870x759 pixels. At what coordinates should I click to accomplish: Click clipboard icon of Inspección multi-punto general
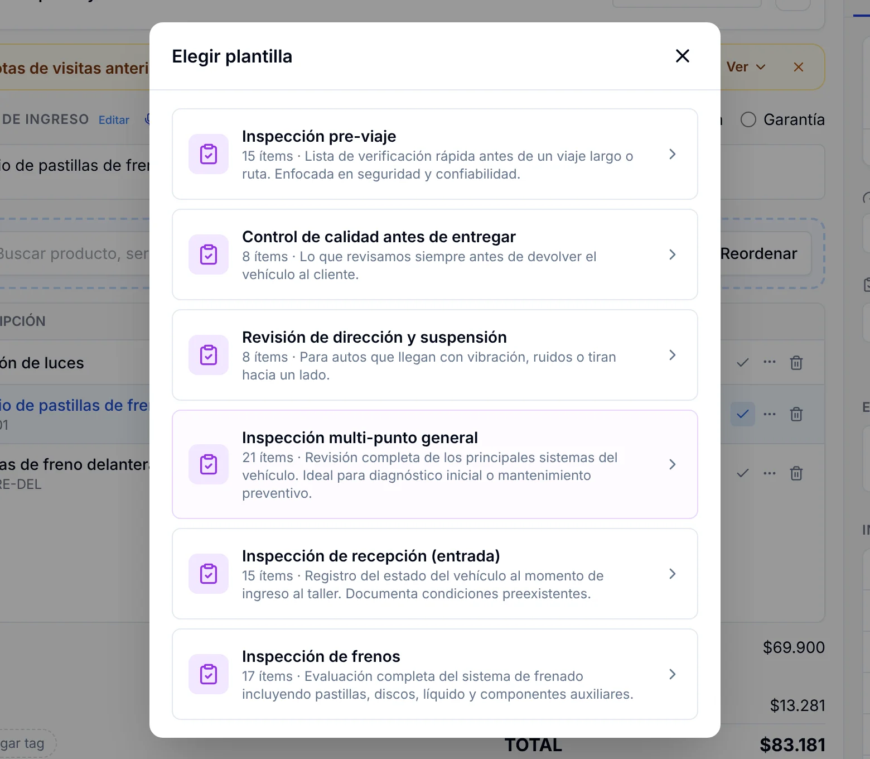pyautogui.click(x=209, y=464)
